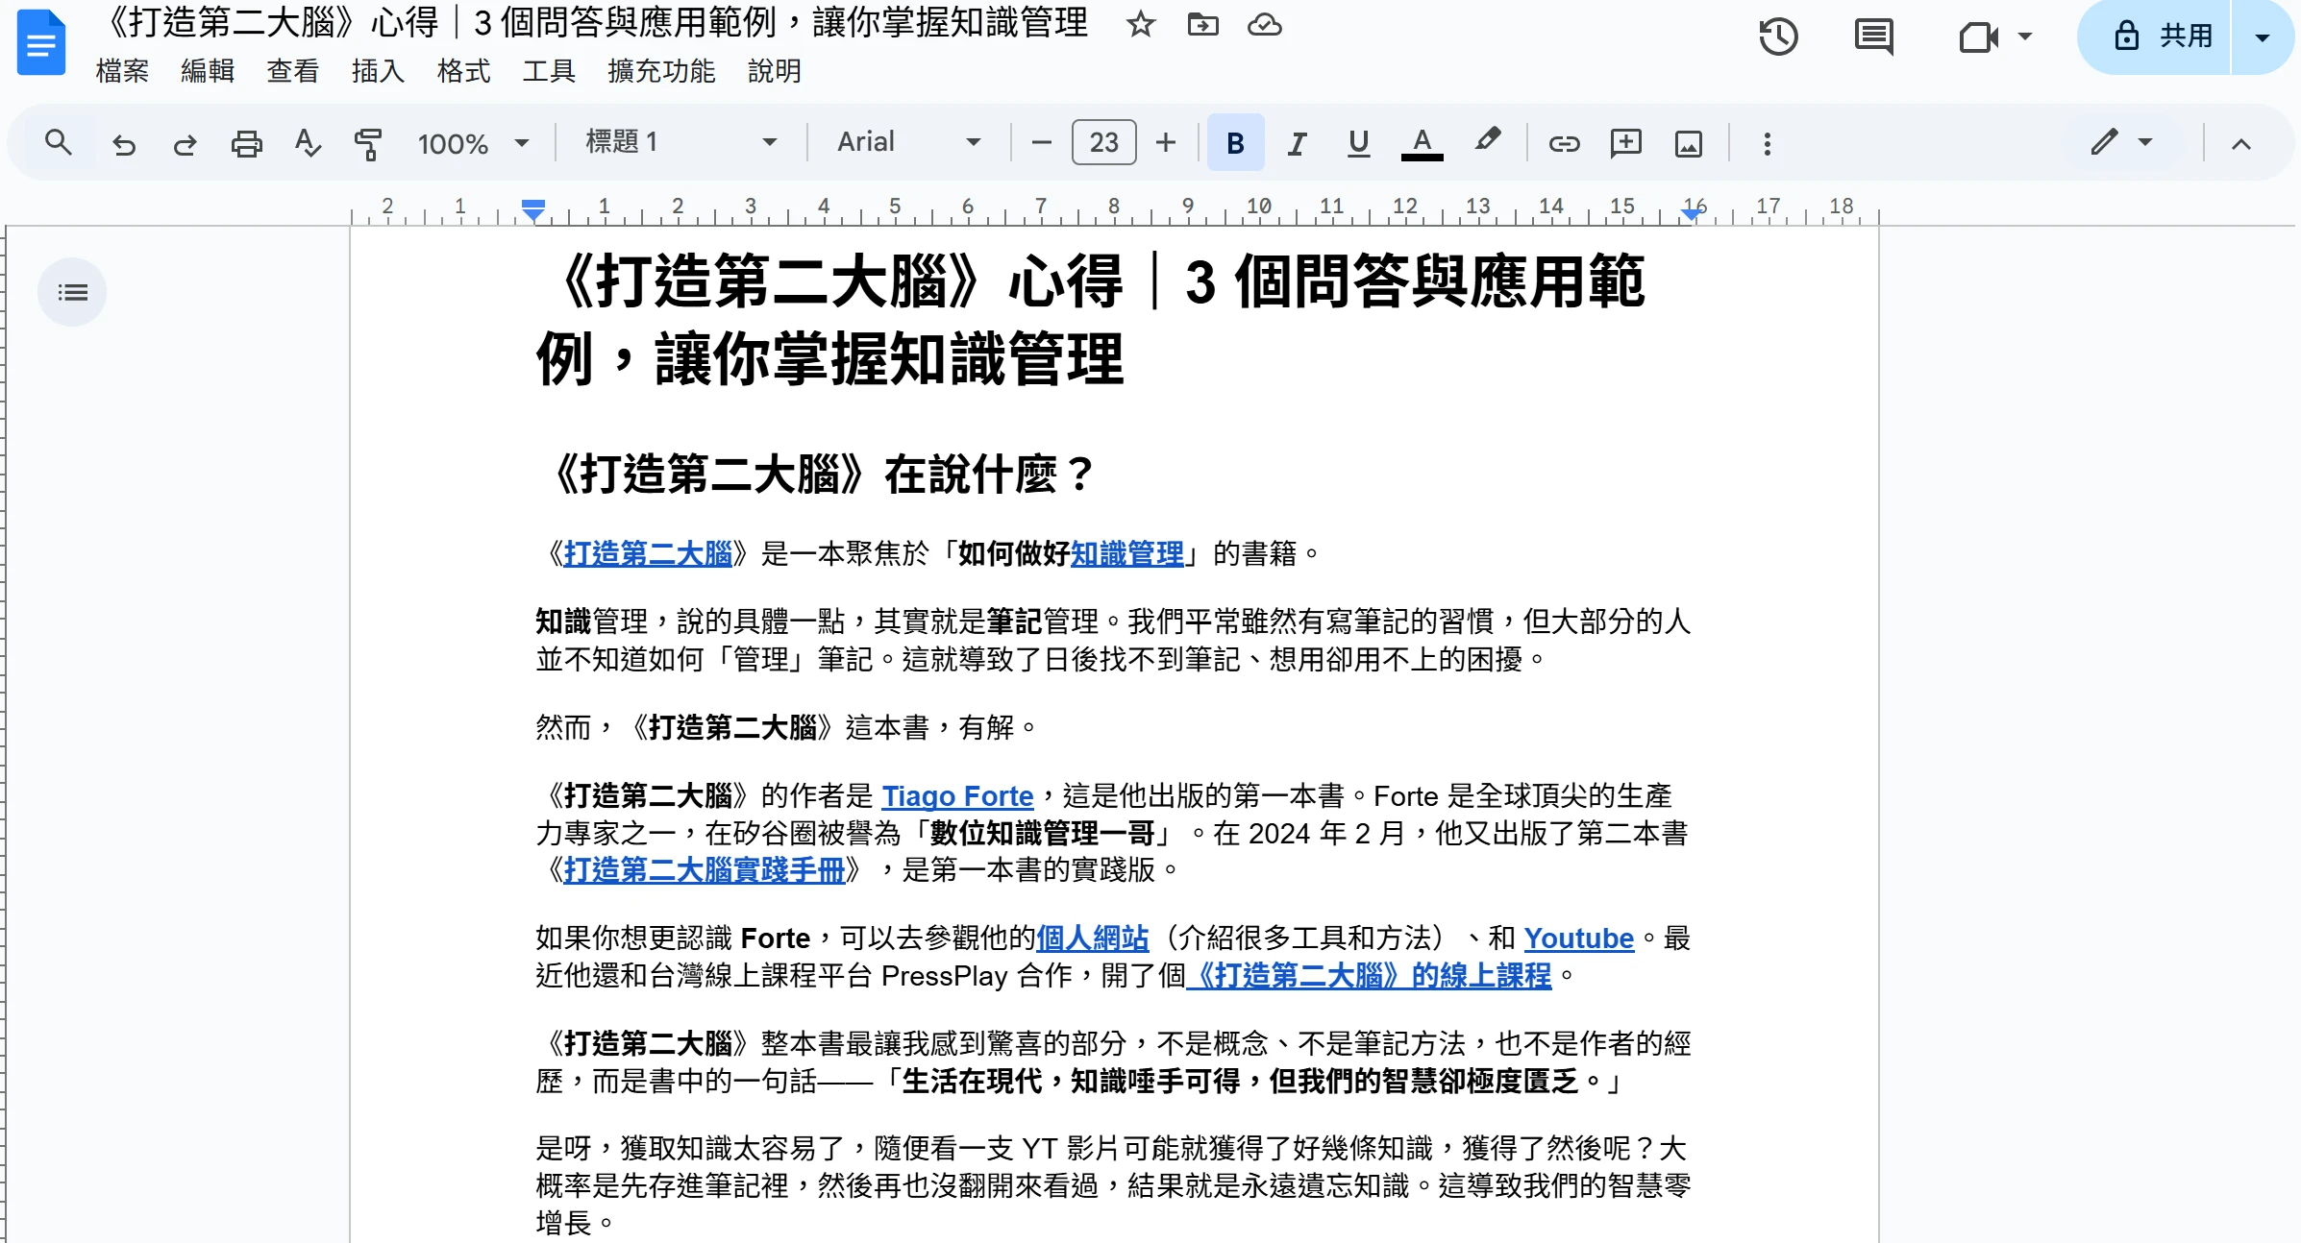Open the 插入 menu
This screenshot has height=1243, width=2301.
pyautogui.click(x=378, y=71)
